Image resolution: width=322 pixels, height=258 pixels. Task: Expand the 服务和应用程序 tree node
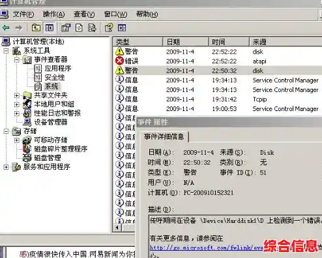pyautogui.click(x=6, y=167)
